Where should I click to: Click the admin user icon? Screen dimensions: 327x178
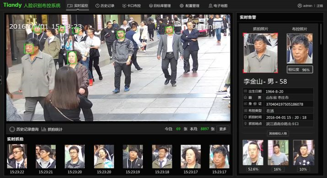[x=300, y=5]
